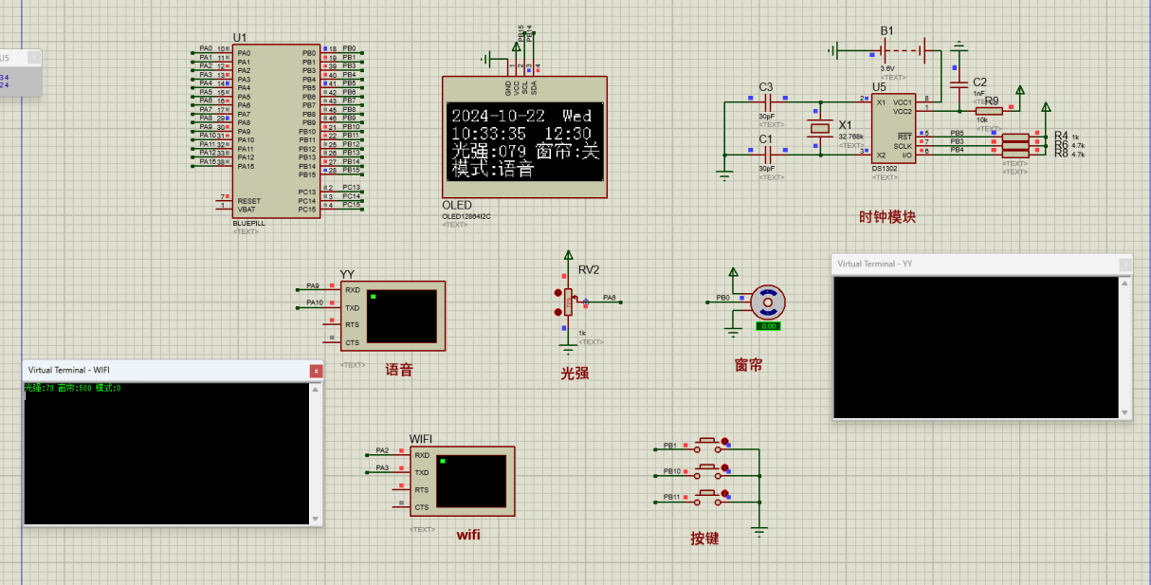Select the DS1302 clock chip U5
Screen dimensions: 1151x585
[x=891, y=128]
